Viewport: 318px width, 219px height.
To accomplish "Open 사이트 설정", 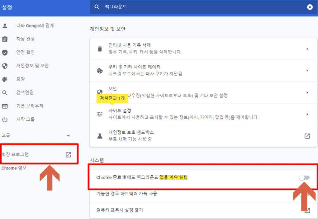I will click(203, 114).
